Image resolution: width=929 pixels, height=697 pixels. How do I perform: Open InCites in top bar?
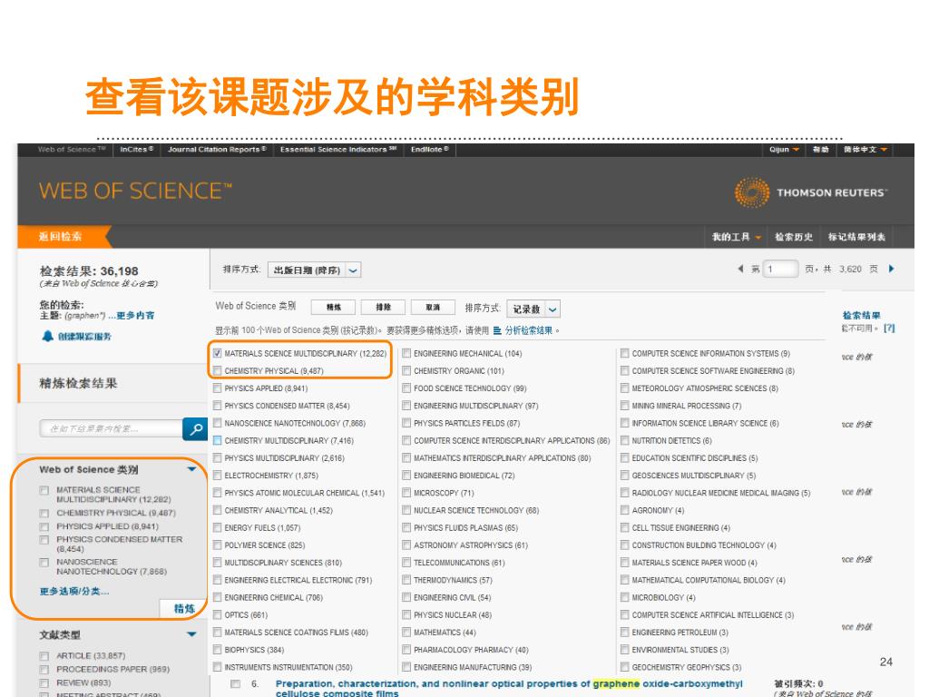[137, 150]
